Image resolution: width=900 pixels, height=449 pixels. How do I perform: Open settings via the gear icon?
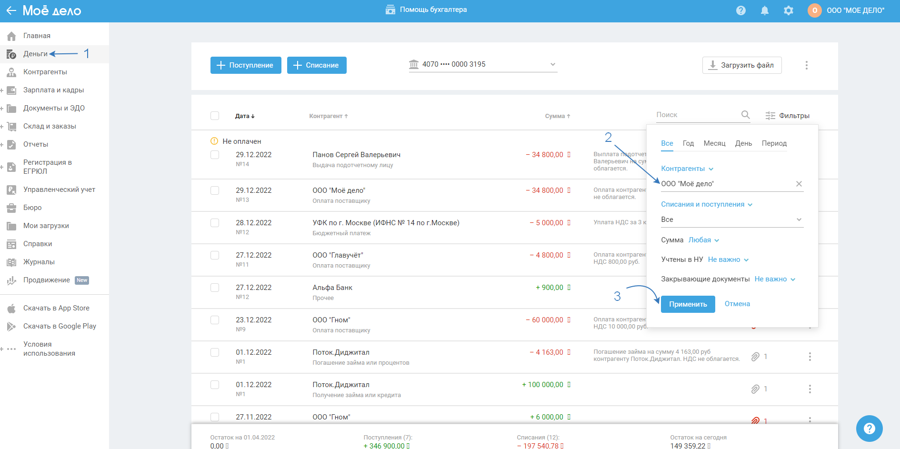788,10
